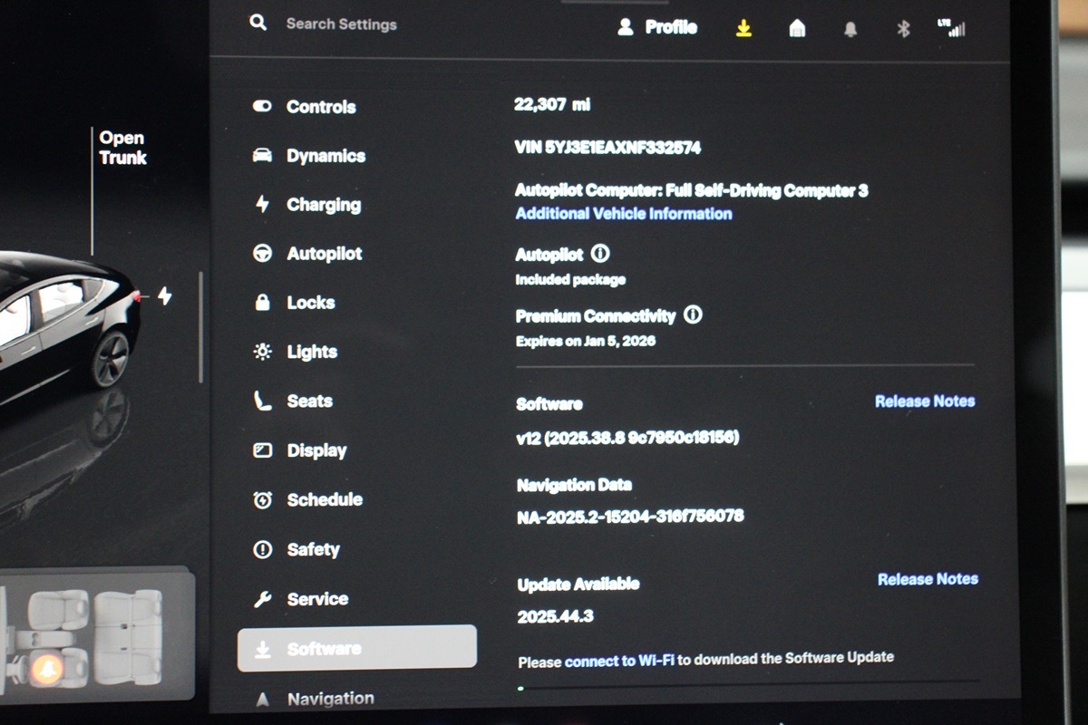
Task: Open Bluetooth settings icon
Action: 903,29
